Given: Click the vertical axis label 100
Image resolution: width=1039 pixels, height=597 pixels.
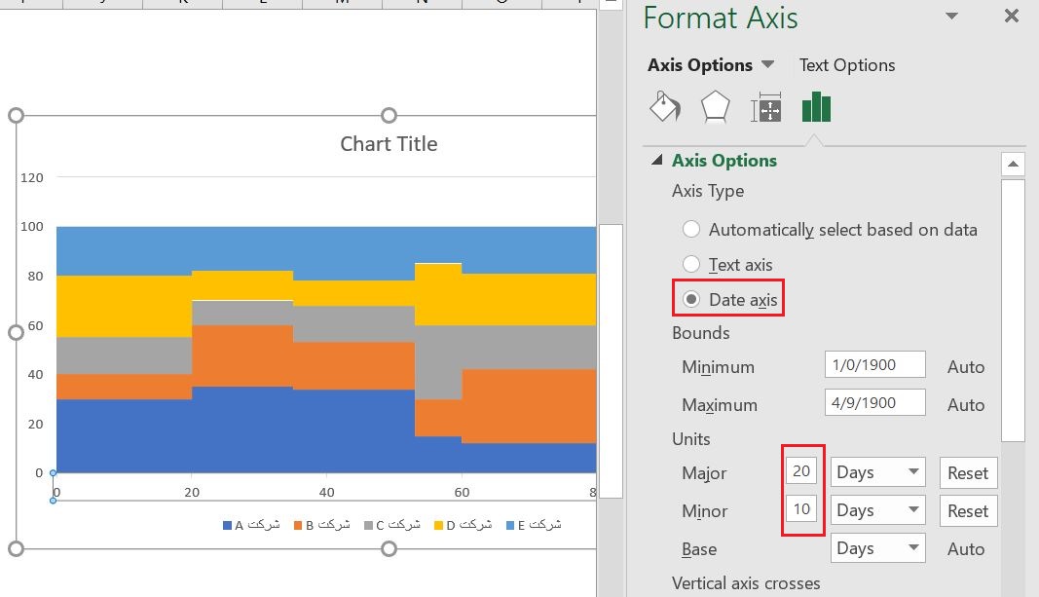Looking at the screenshot, I should (32, 227).
